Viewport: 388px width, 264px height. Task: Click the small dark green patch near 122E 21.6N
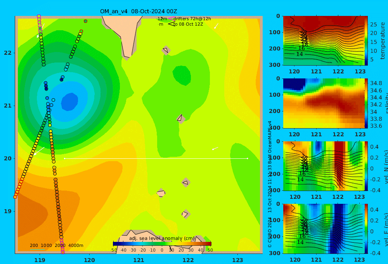pos(182,75)
